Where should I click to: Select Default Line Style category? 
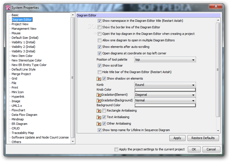pyautogui.click(x=24, y=70)
